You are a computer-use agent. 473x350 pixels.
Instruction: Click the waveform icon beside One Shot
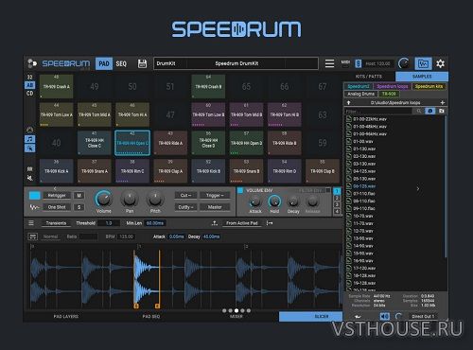[34, 207]
